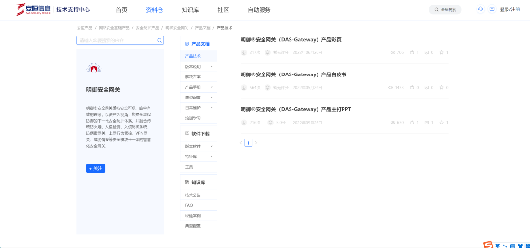Click pagination previous page arrow
The height and width of the screenshot is (248, 530).
pos(241,143)
